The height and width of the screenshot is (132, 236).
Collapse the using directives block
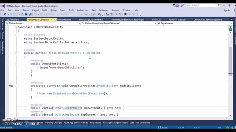tap(16, 35)
